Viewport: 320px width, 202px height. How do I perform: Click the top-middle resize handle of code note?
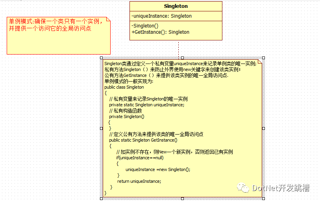click(182, 58)
